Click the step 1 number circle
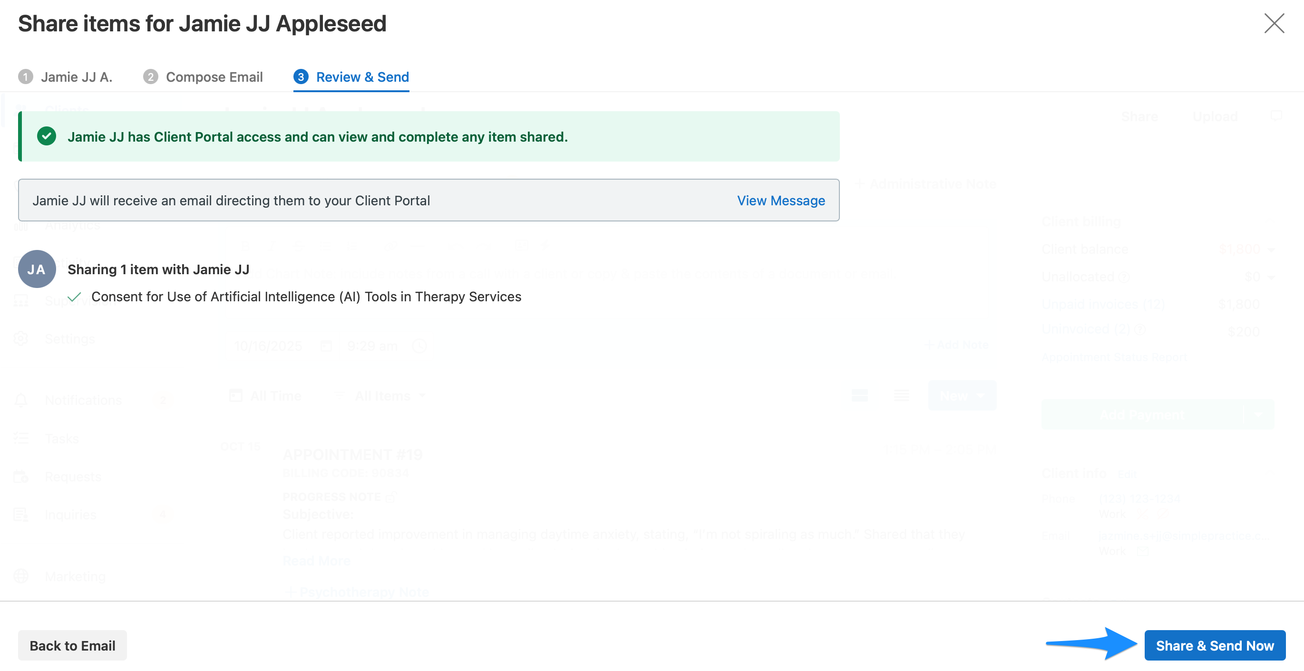This screenshot has height=671, width=1304. coord(25,77)
